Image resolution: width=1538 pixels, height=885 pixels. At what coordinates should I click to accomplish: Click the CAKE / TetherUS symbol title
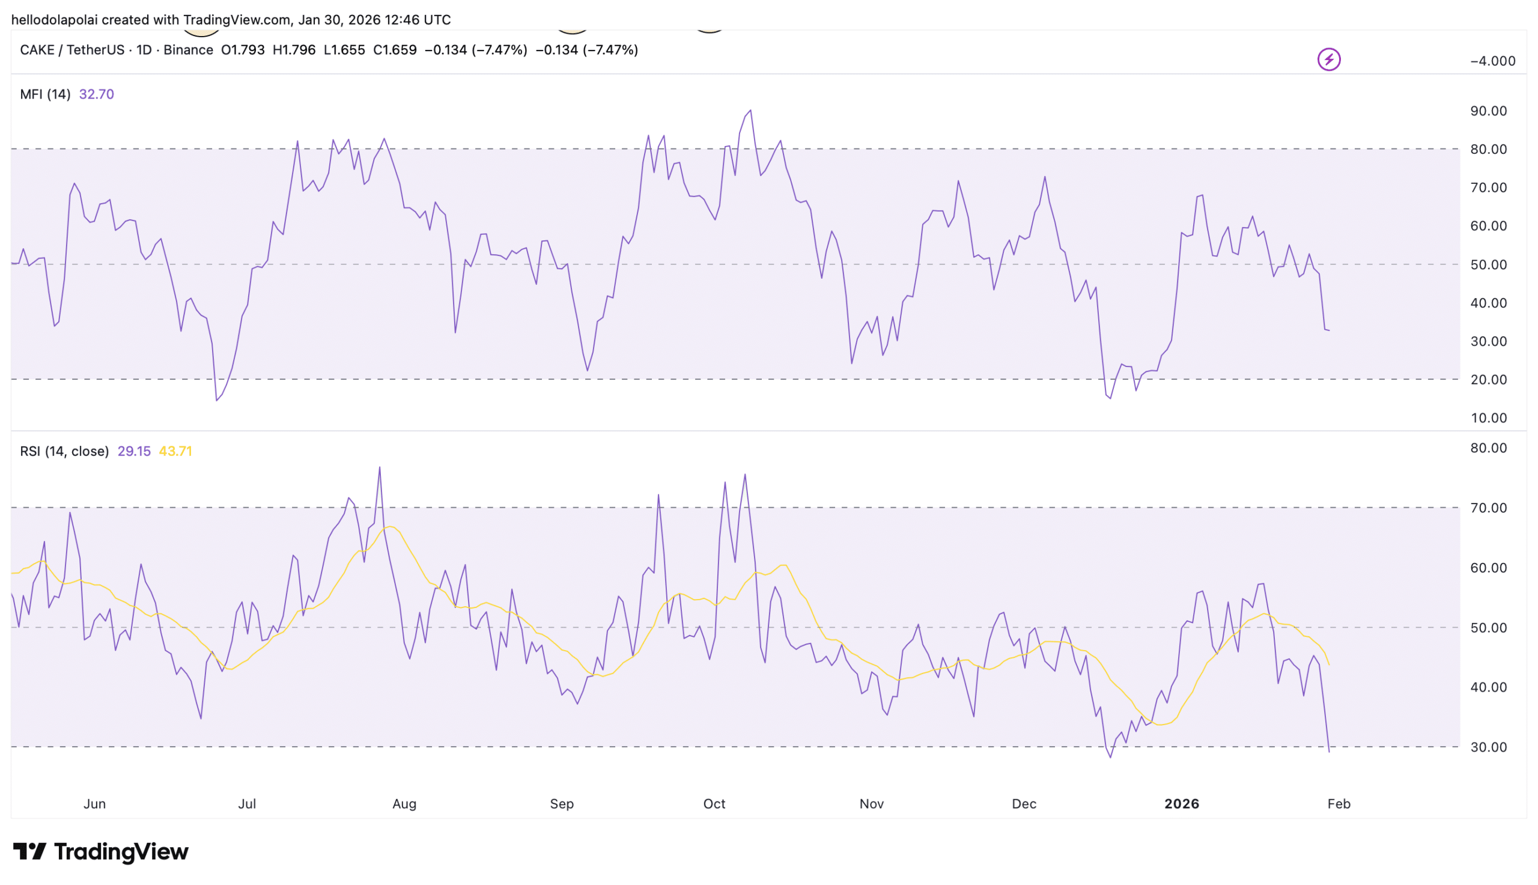point(71,50)
